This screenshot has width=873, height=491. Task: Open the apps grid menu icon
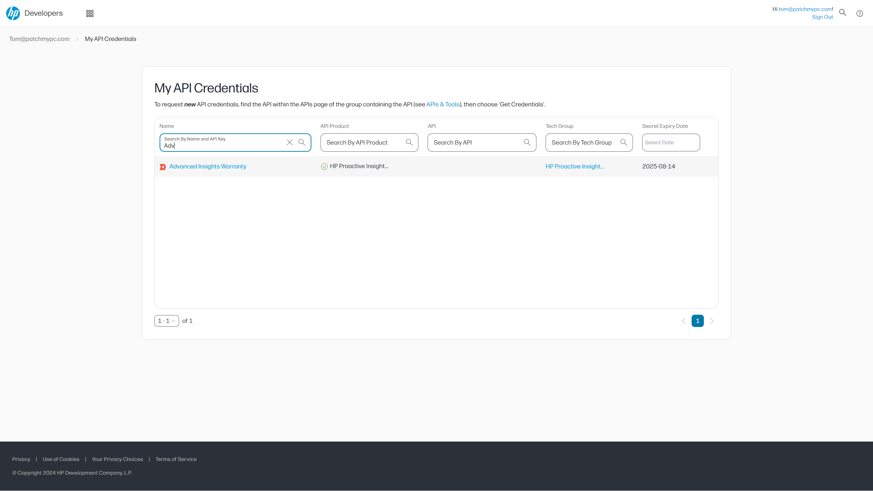tap(90, 13)
